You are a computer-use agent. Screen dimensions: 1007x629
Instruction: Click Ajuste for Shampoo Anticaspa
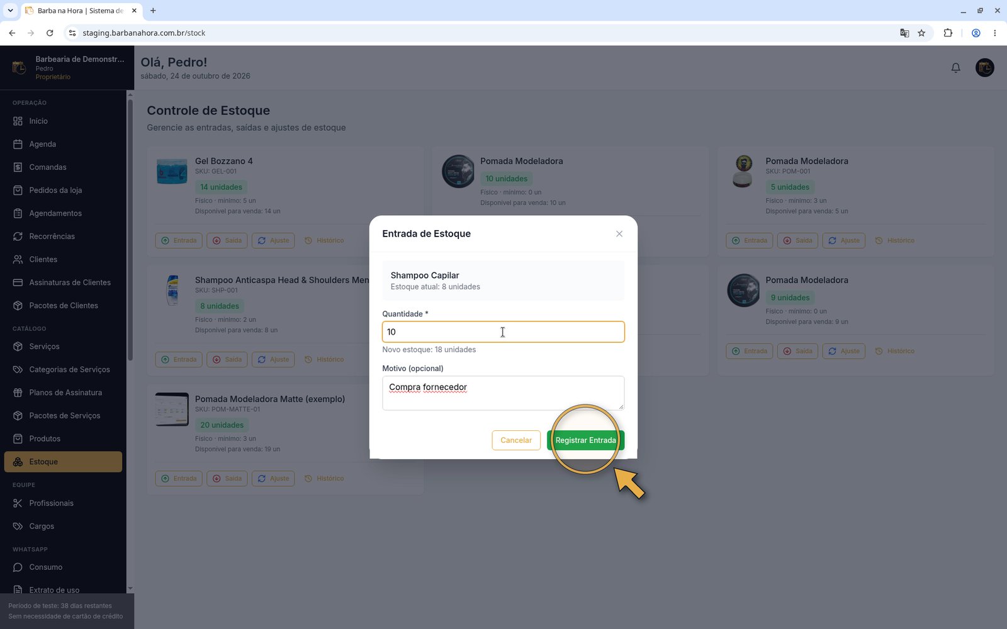pyautogui.click(x=273, y=359)
